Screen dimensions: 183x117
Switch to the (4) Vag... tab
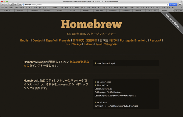(73, 10)
